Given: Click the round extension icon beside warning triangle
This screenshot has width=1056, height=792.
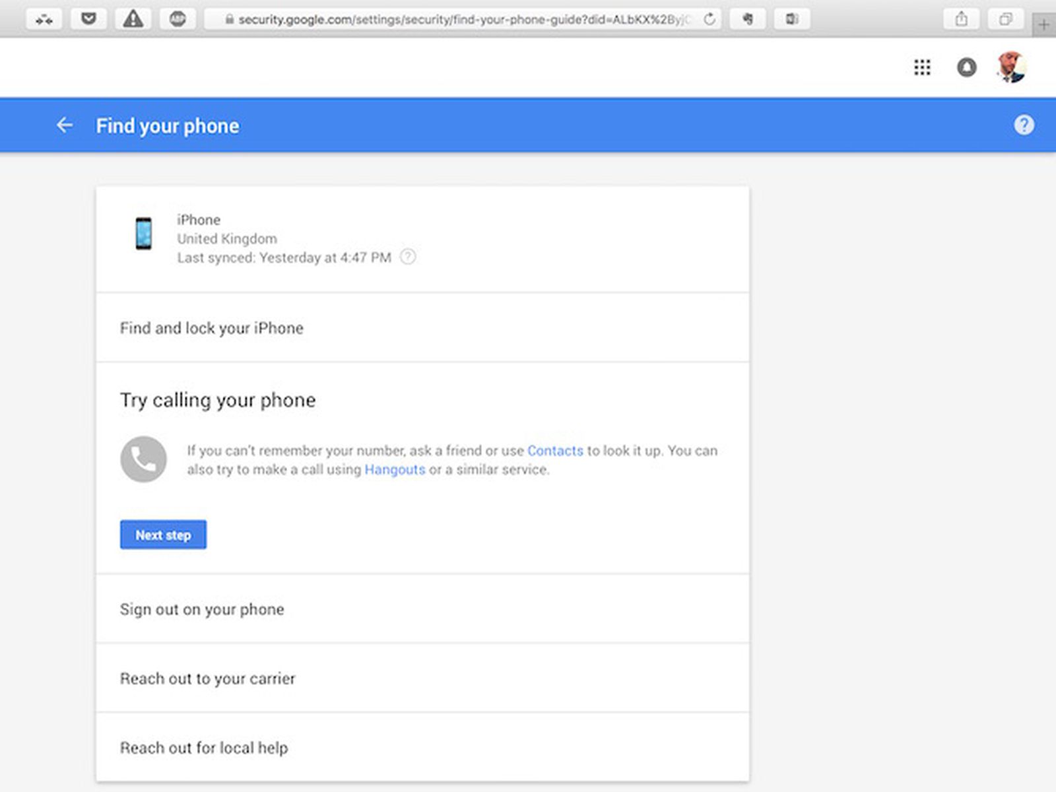Looking at the screenshot, I should pyautogui.click(x=178, y=19).
